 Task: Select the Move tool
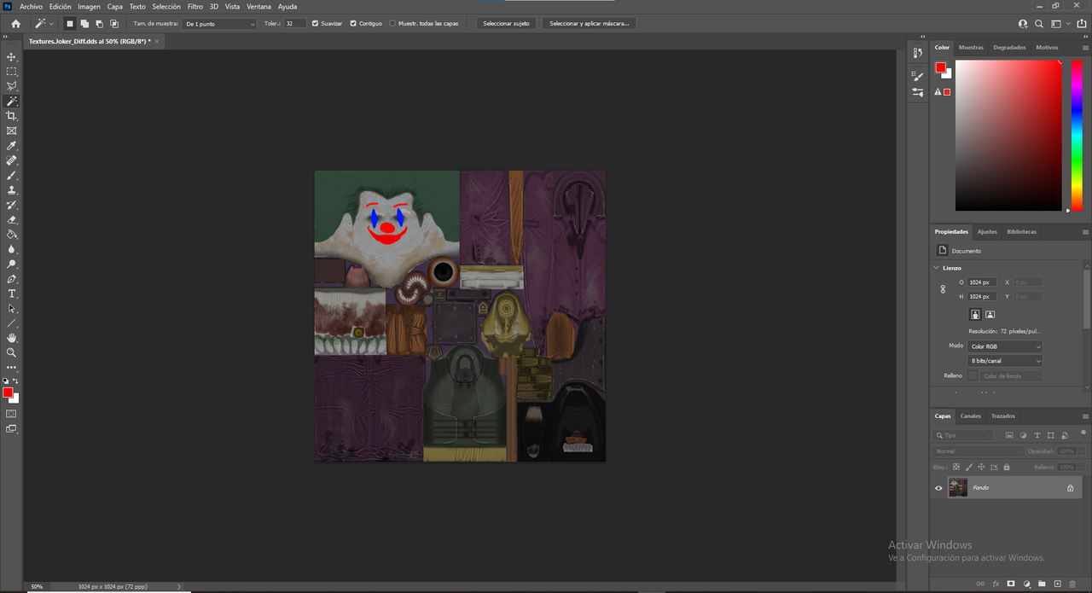(11, 57)
